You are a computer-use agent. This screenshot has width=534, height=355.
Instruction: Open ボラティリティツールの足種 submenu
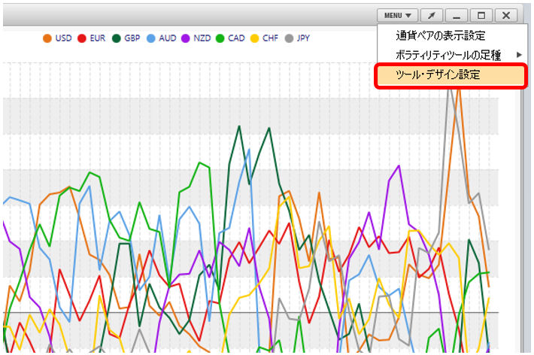(x=451, y=55)
